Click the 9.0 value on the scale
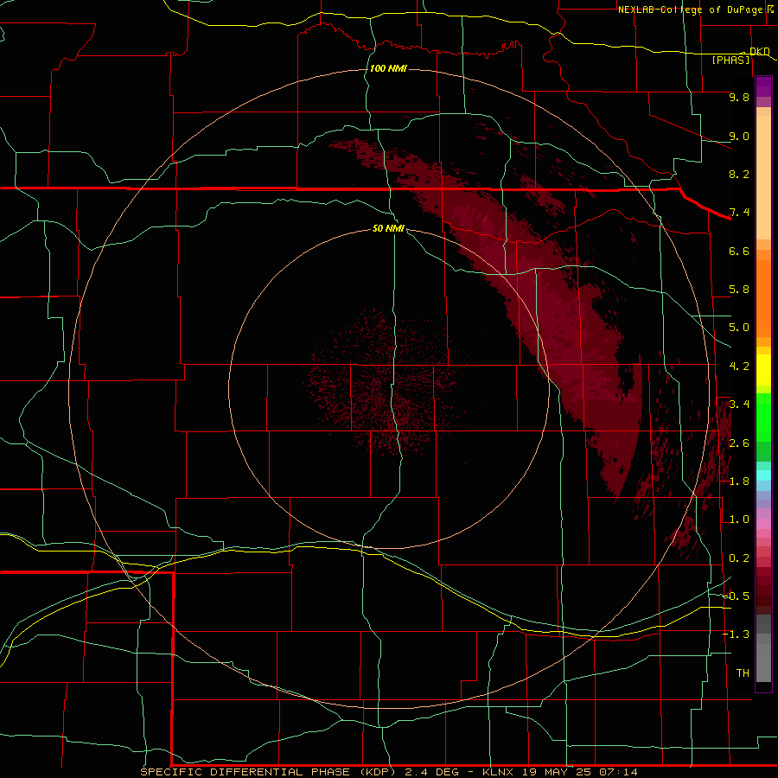Screen dimensions: 778x778 (739, 136)
